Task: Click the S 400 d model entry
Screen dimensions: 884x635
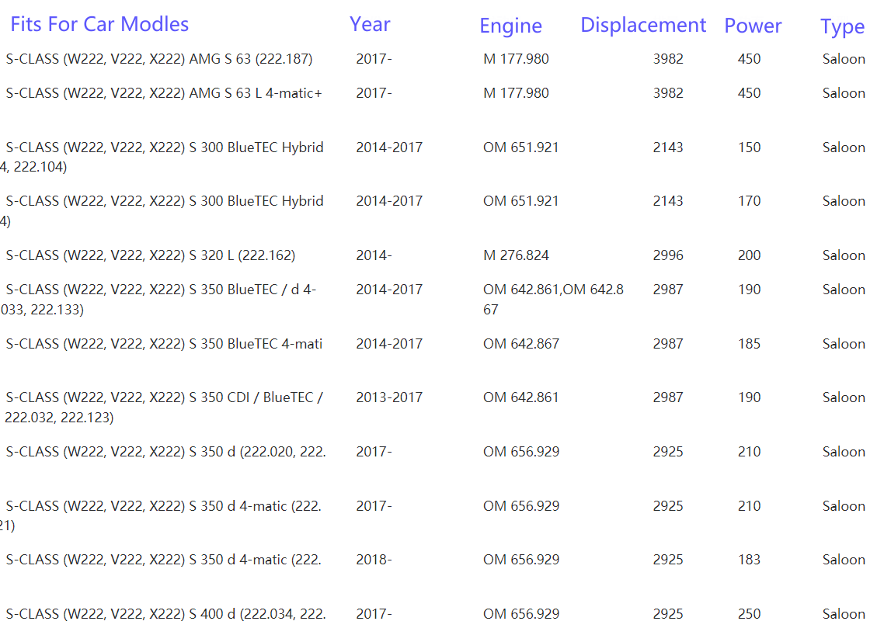Action: (x=165, y=614)
